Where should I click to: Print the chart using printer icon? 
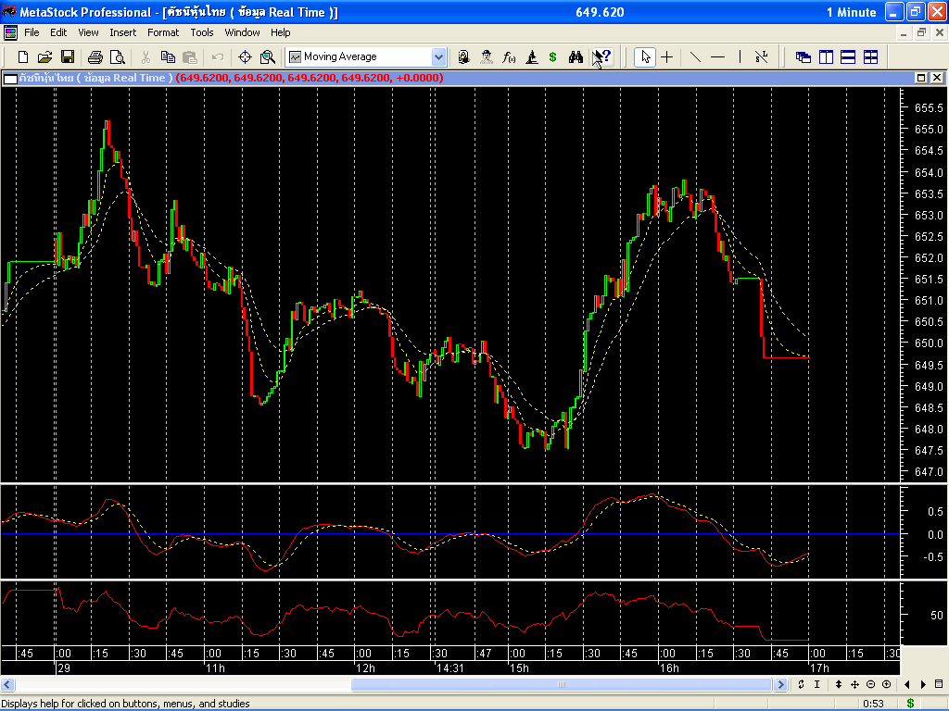pos(95,56)
